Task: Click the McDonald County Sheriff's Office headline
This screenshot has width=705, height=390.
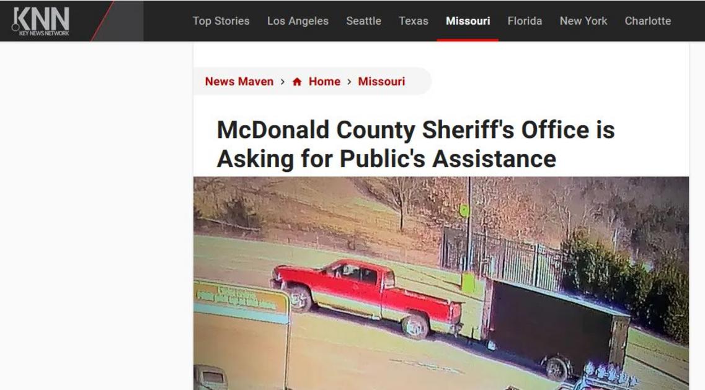Action: [415, 144]
